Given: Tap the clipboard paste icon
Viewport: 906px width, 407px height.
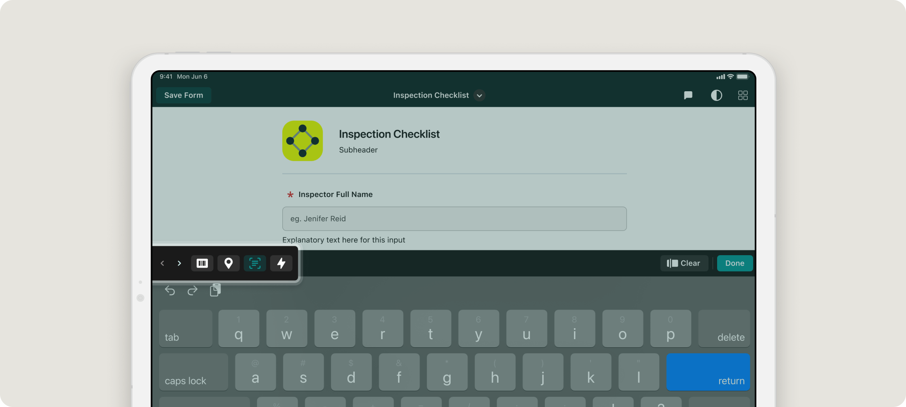Looking at the screenshot, I should pyautogui.click(x=215, y=290).
